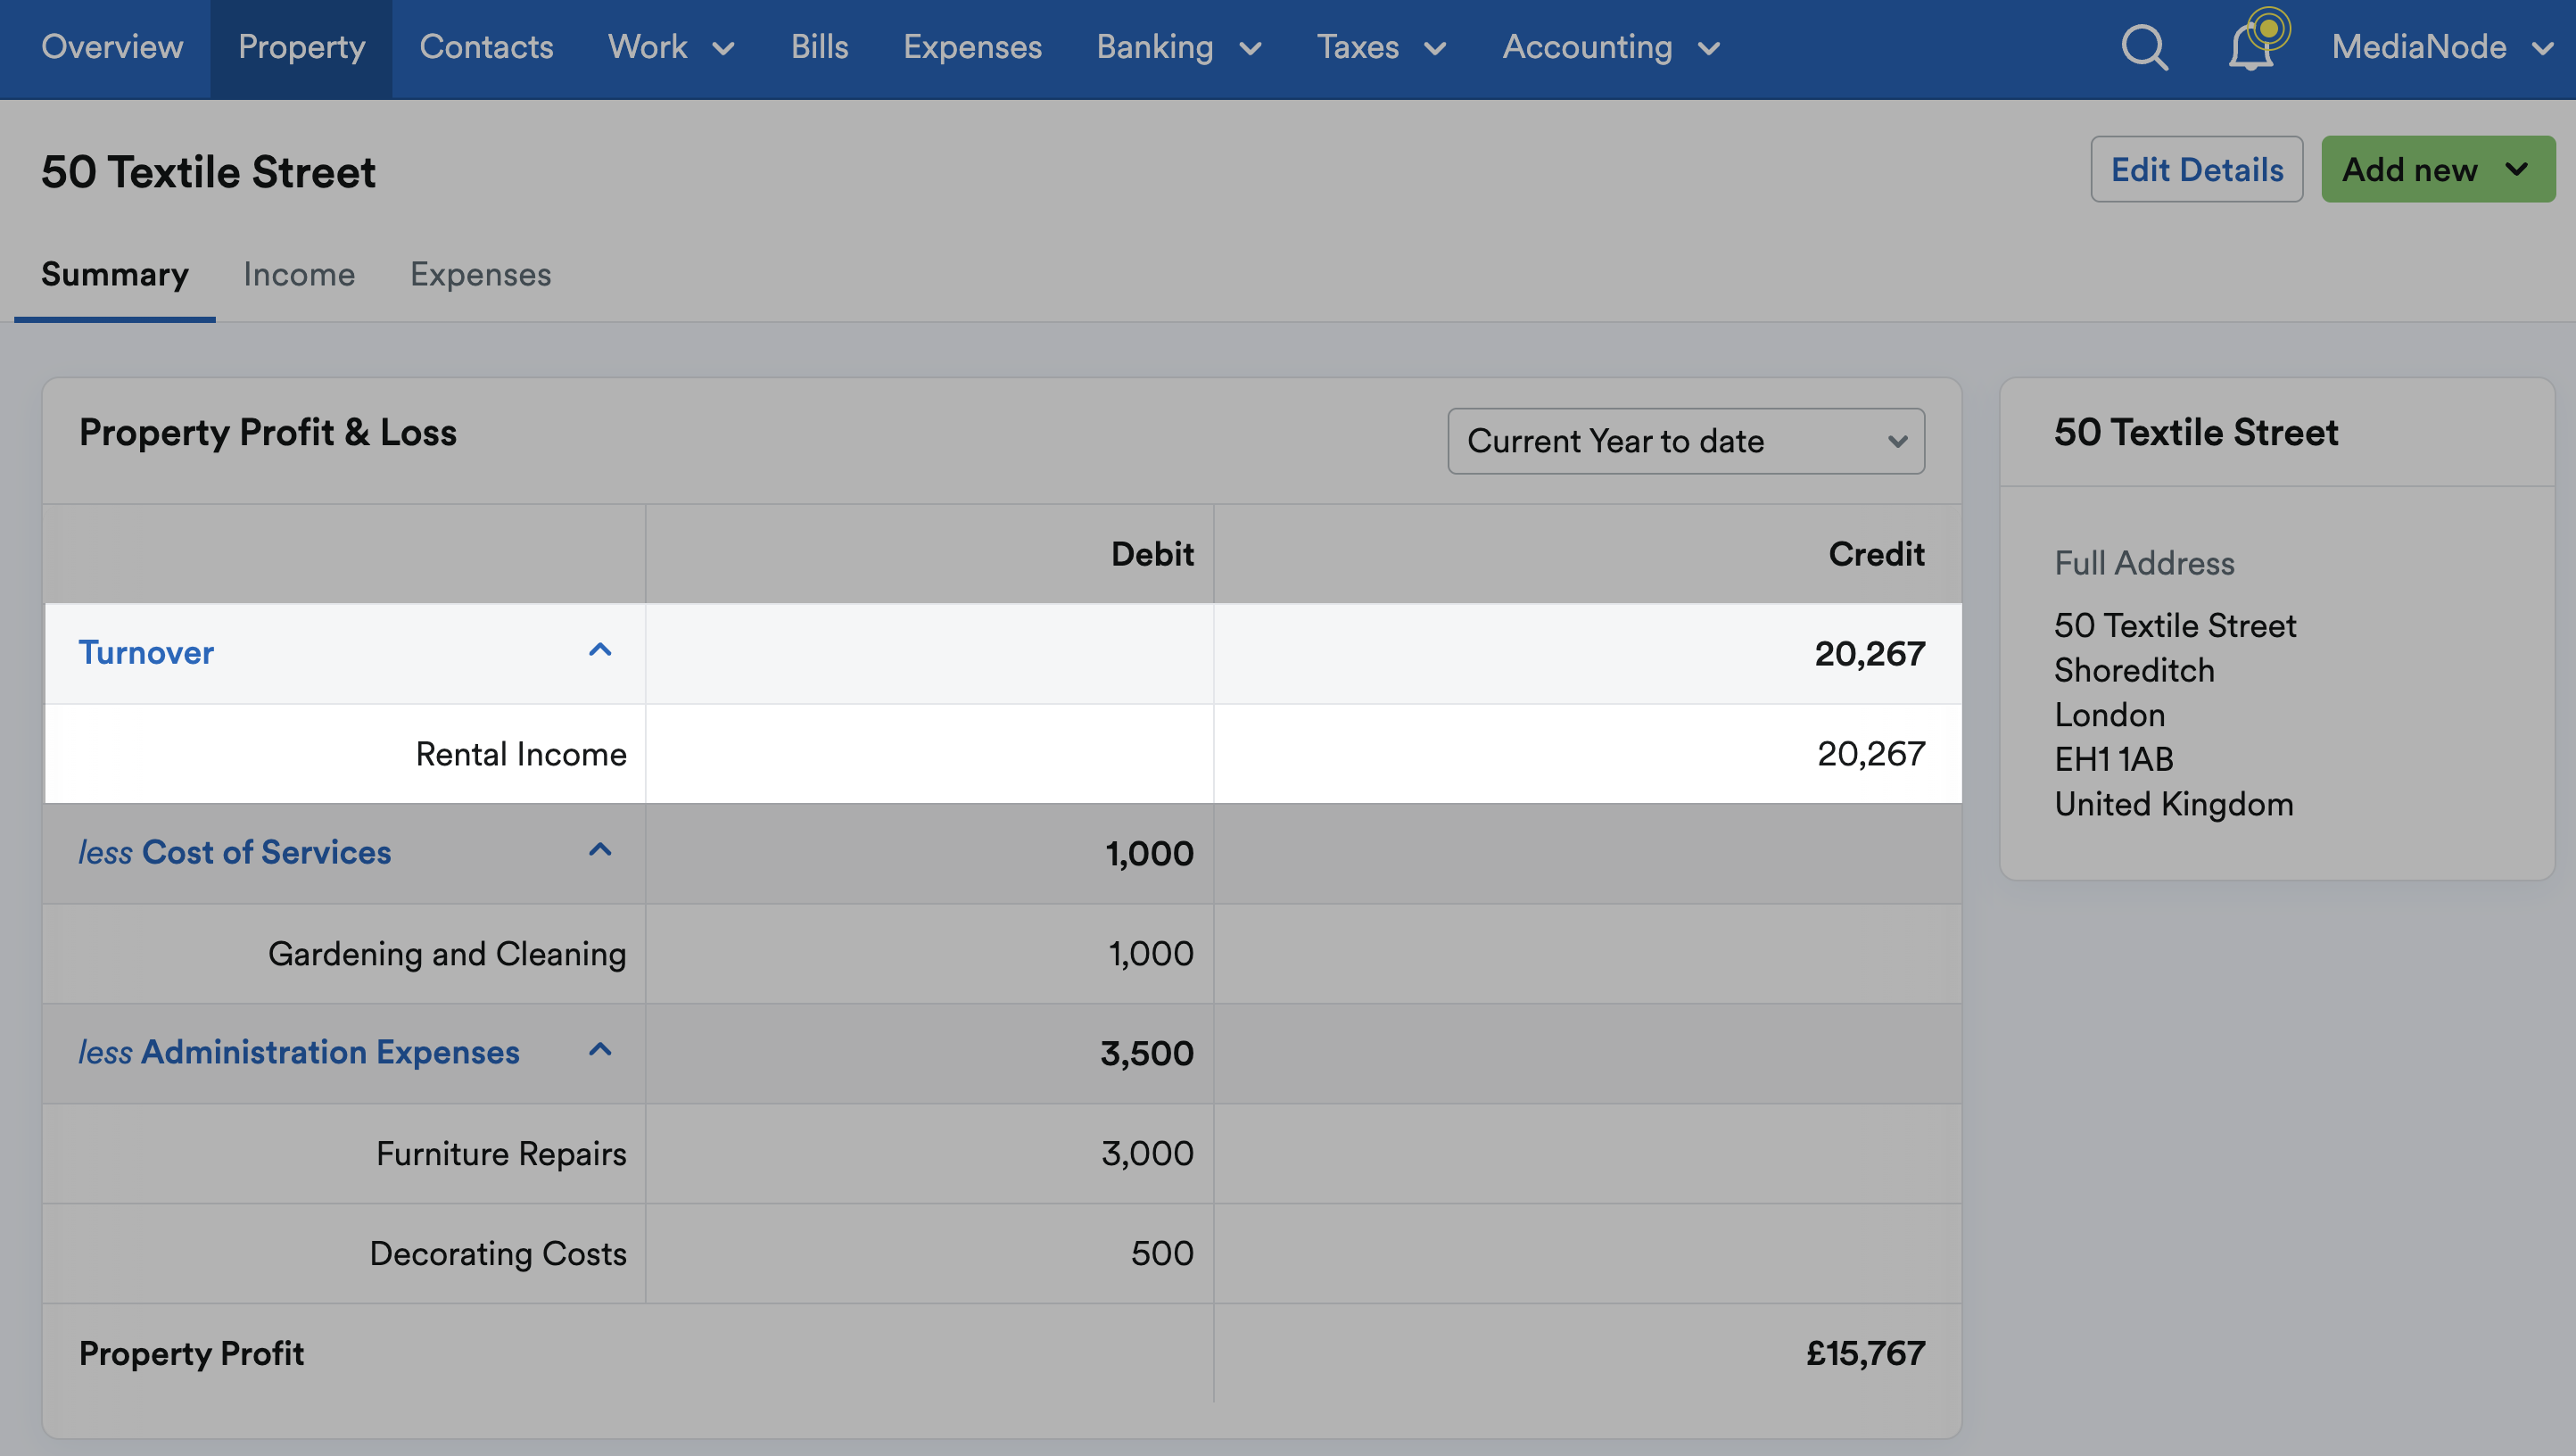Click the Turnover credit value 20,267

click(x=1869, y=653)
